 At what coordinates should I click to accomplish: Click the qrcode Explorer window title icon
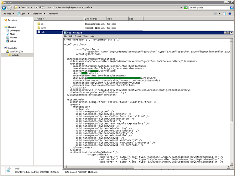pyautogui.click(x=2, y=2)
